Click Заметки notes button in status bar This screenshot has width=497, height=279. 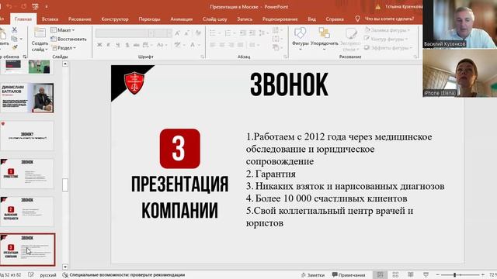pyautogui.click(x=313, y=275)
